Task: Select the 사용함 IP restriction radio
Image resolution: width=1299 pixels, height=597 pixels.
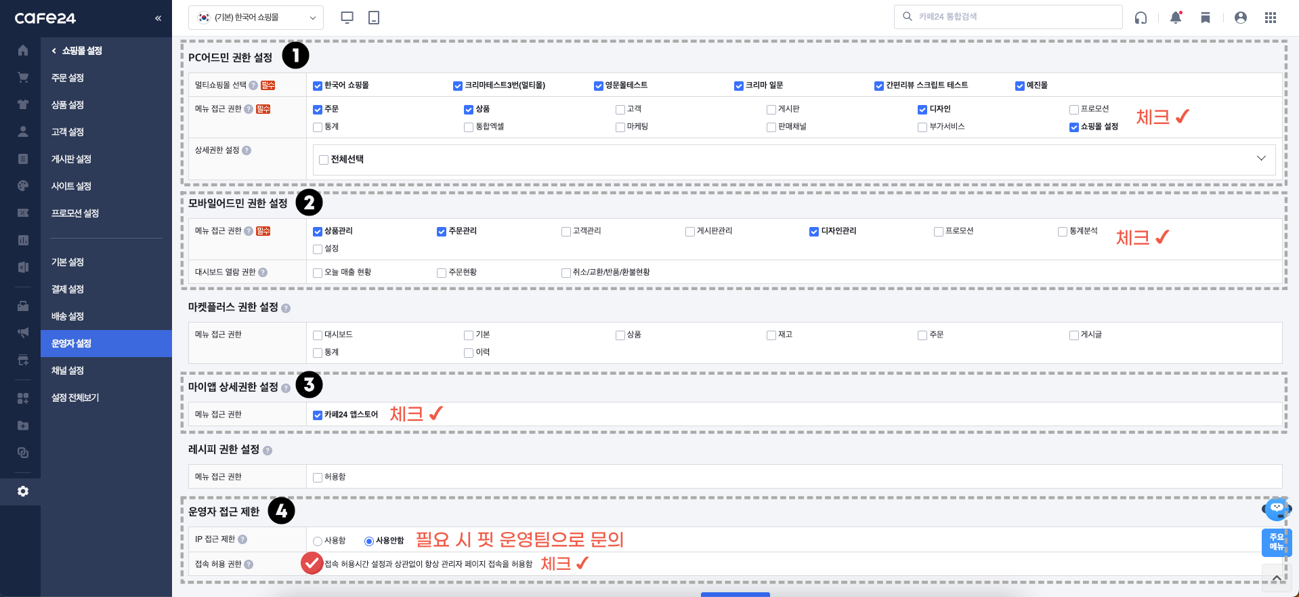Action: (x=318, y=541)
